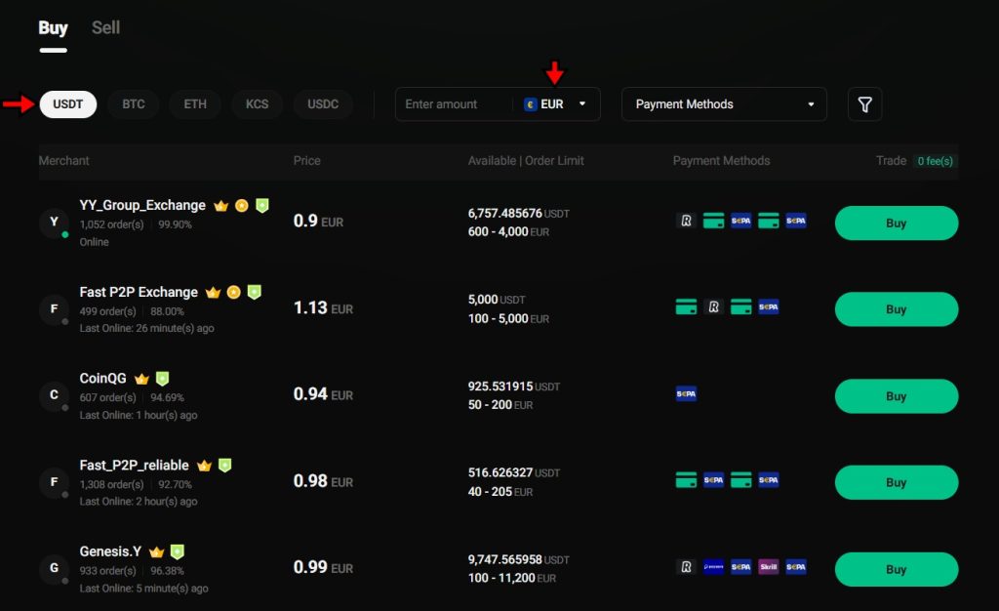Click Buy next to YY_Group_Exchange

[895, 223]
